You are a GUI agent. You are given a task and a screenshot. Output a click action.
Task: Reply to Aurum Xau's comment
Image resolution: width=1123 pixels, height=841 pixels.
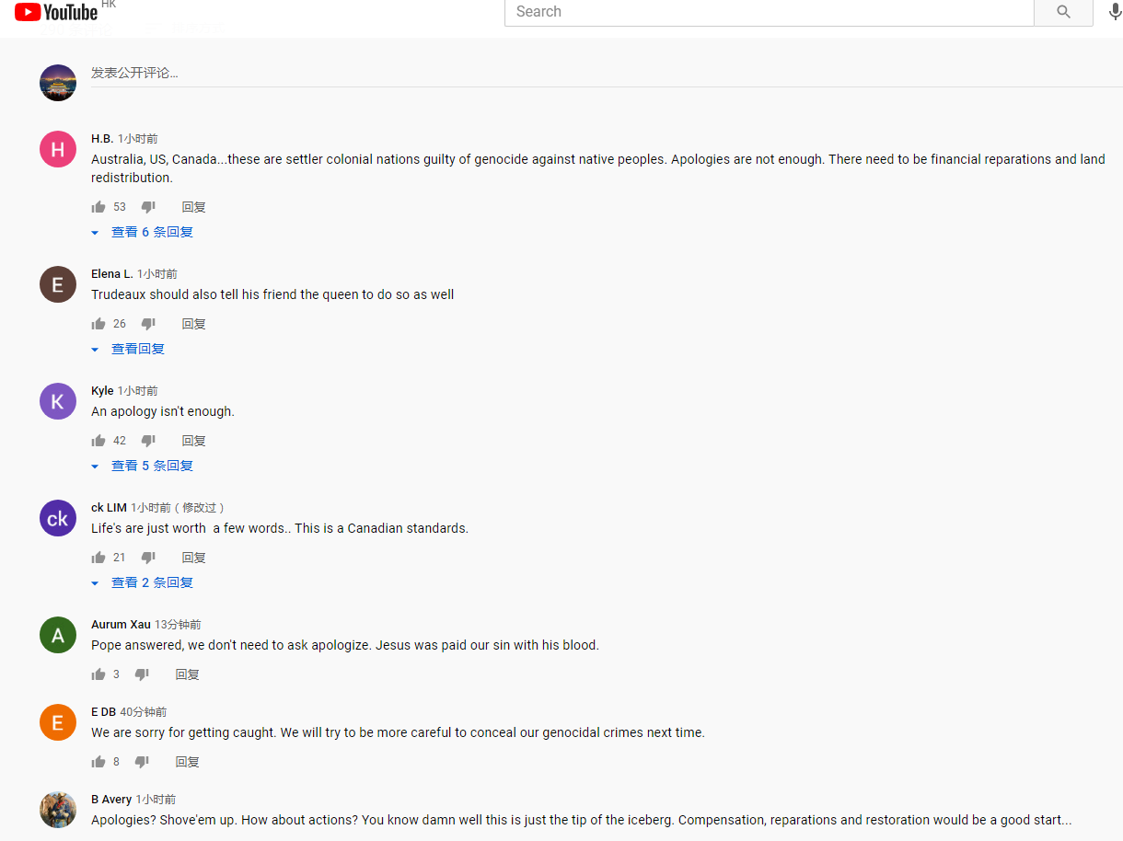pyautogui.click(x=188, y=674)
